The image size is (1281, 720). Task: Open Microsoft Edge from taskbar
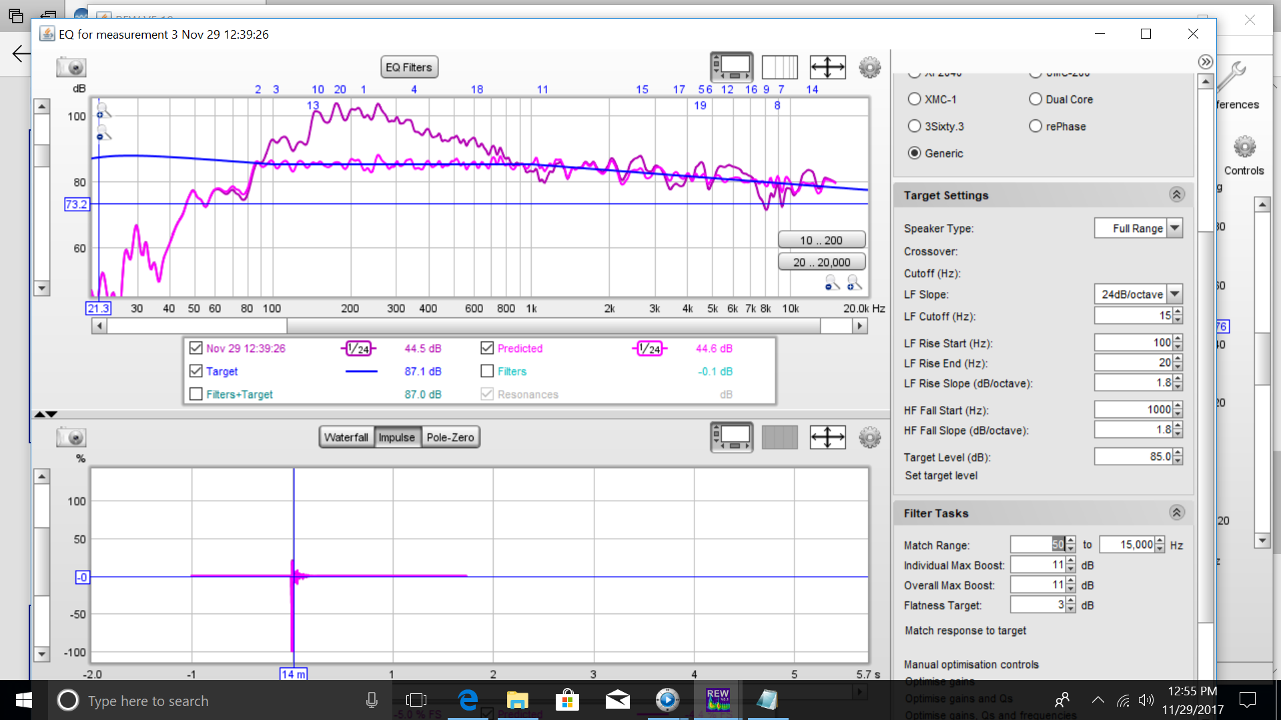click(x=468, y=700)
